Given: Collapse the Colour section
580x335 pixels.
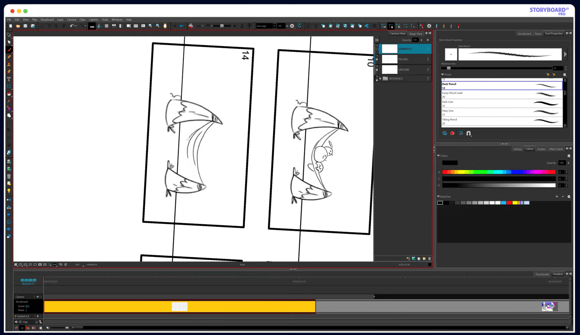Looking at the screenshot, I should pyautogui.click(x=438, y=156).
